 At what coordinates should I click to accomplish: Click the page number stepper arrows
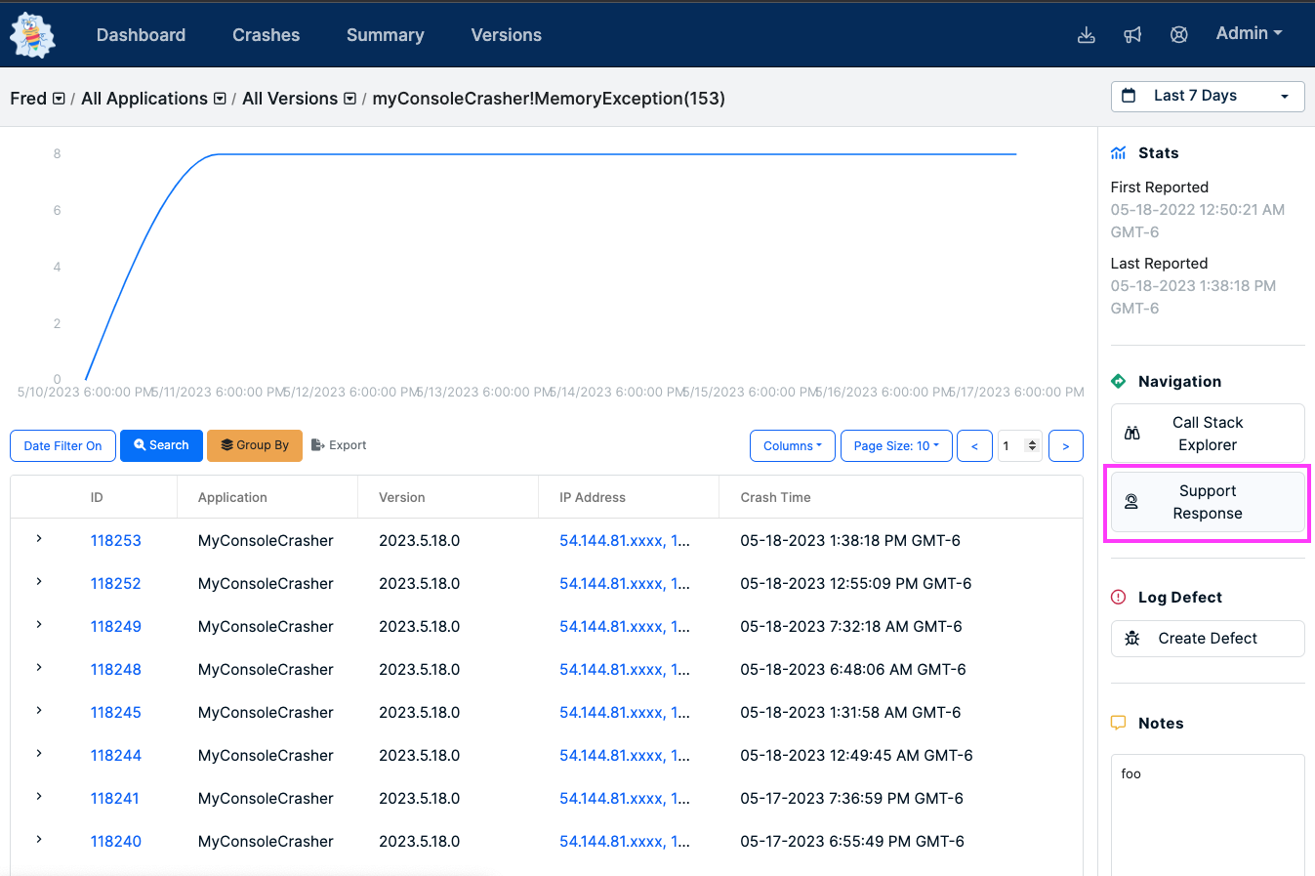tap(1032, 446)
